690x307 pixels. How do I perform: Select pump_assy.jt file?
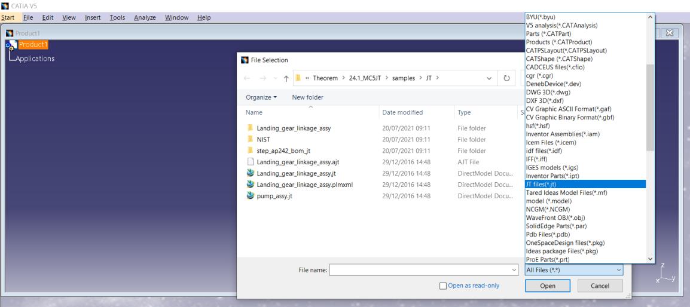(x=274, y=196)
